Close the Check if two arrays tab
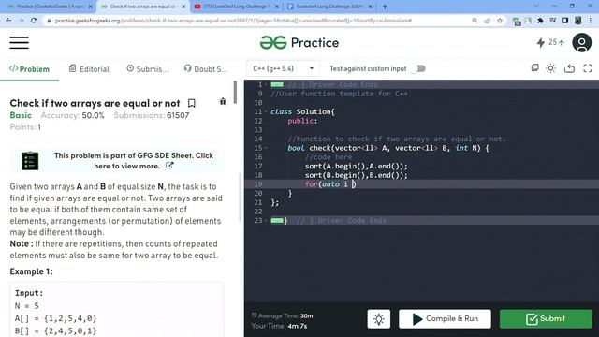 [x=183, y=7]
